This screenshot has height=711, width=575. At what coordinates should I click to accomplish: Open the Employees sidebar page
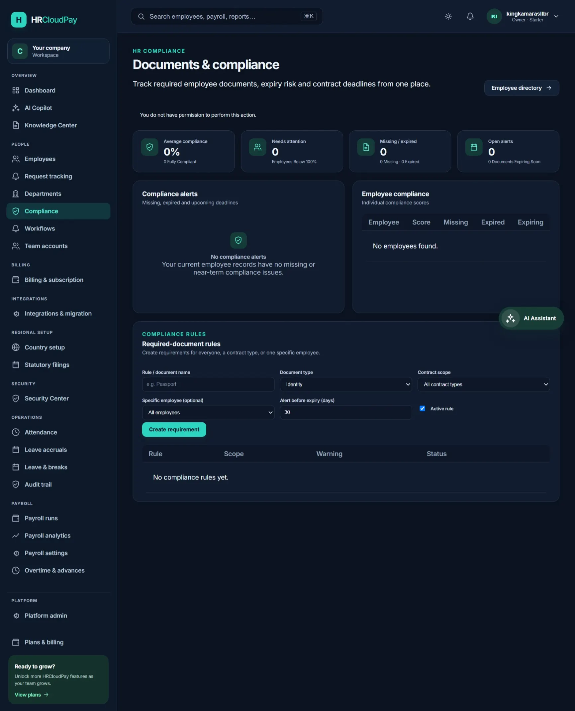tap(58, 159)
